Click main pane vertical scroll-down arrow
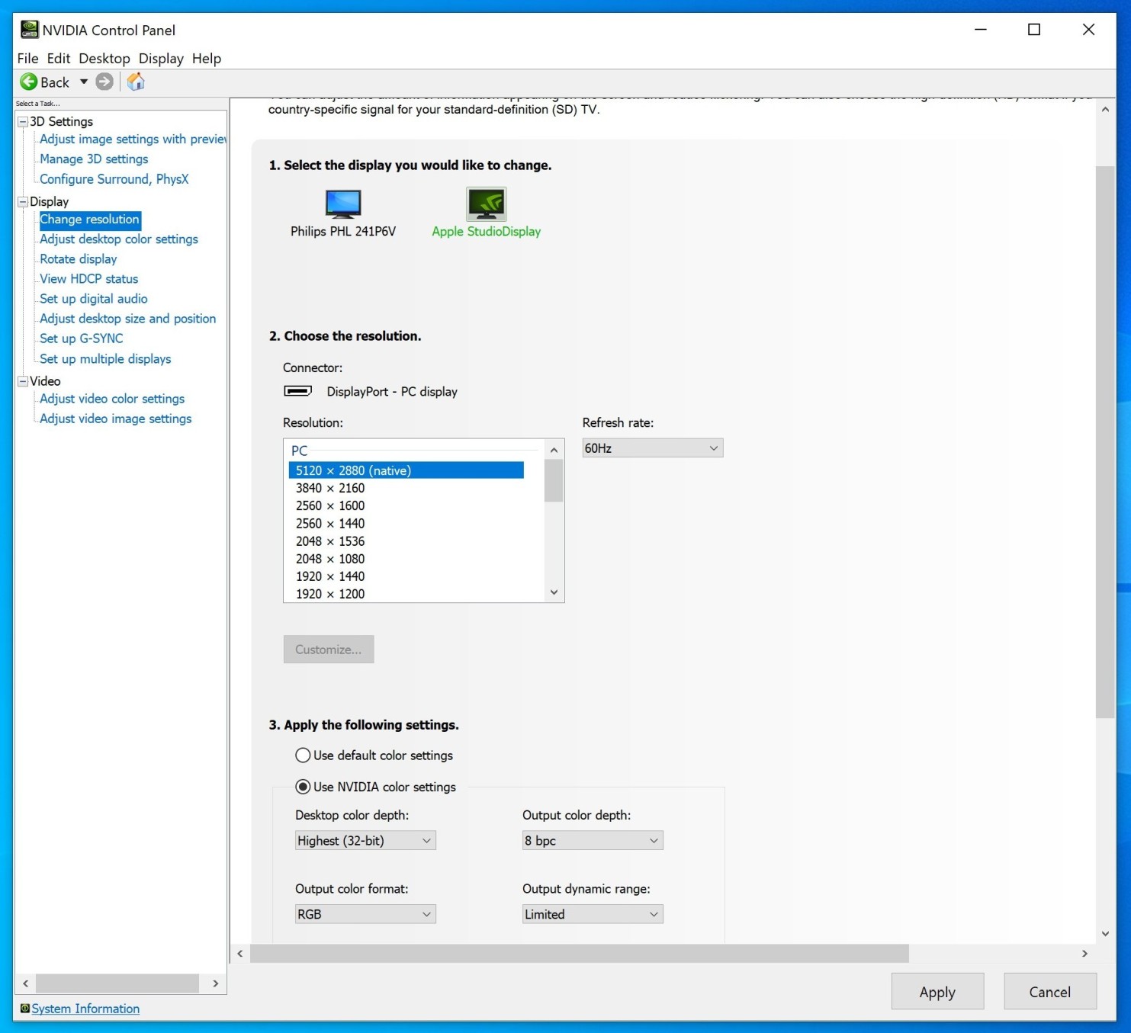Screen dimensions: 1131x1033 [x=1105, y=933]
